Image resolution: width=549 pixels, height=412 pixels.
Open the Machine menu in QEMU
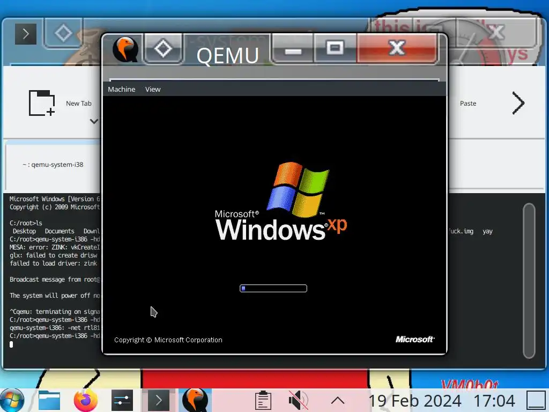[121, 90]
